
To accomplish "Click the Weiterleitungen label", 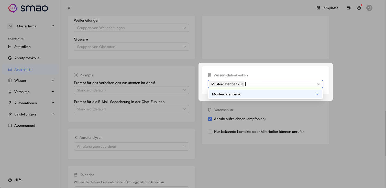I will click(x=87, y=20).
